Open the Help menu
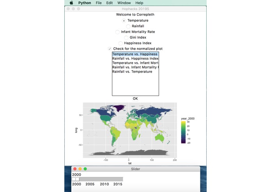 tap(139, 3)
